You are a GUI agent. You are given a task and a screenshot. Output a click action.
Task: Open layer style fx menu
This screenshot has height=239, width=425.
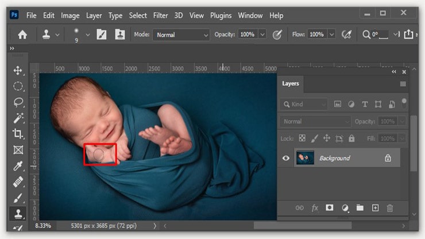click(x=315, y=208)
